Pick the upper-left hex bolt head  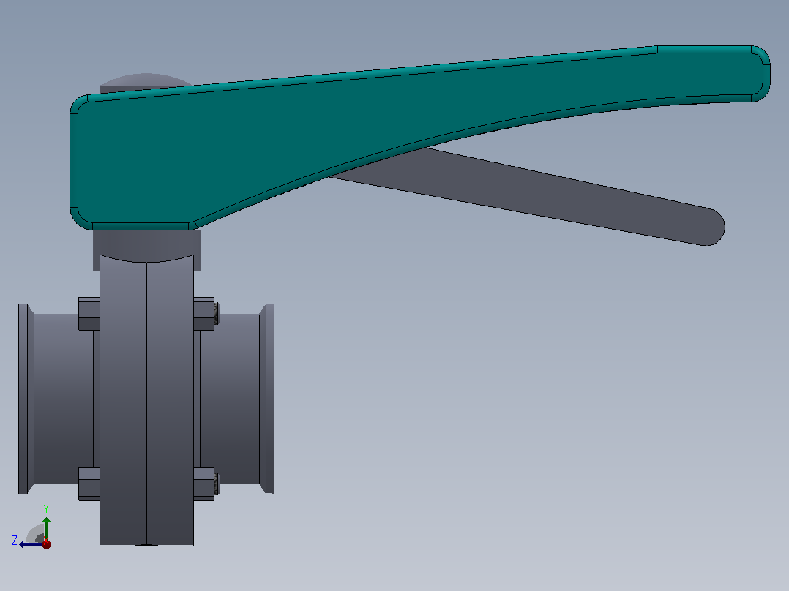[x=89, y=314]
